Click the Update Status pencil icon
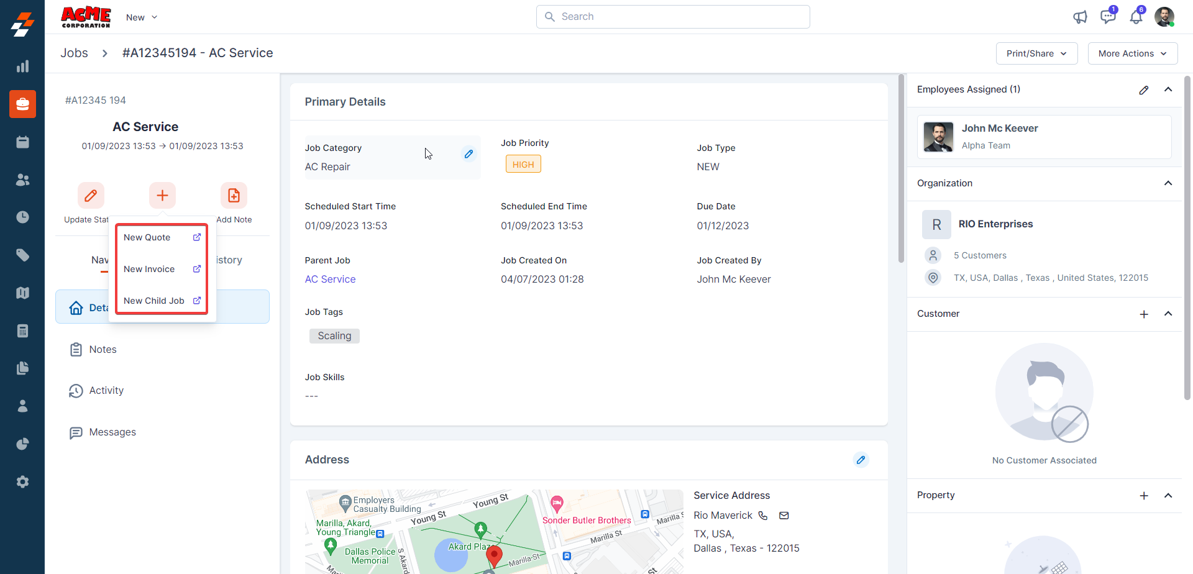The width and height of the screenshot is (1193, 574). (91, 196)
